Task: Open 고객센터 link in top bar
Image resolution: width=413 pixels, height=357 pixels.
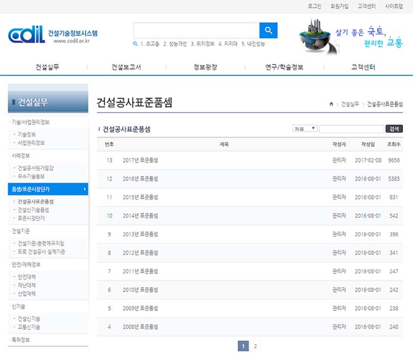Action: coord(366,6)
